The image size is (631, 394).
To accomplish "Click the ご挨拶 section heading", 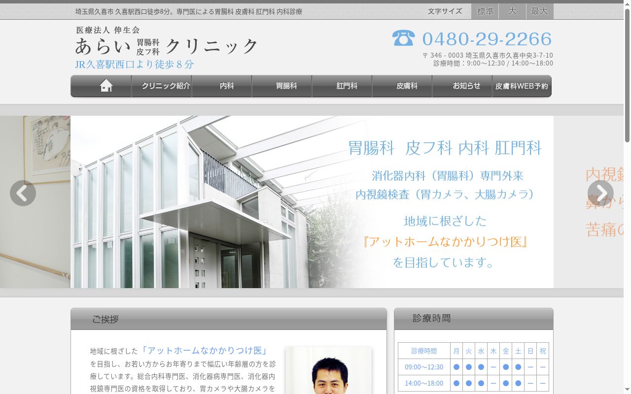I will point(105,319).
